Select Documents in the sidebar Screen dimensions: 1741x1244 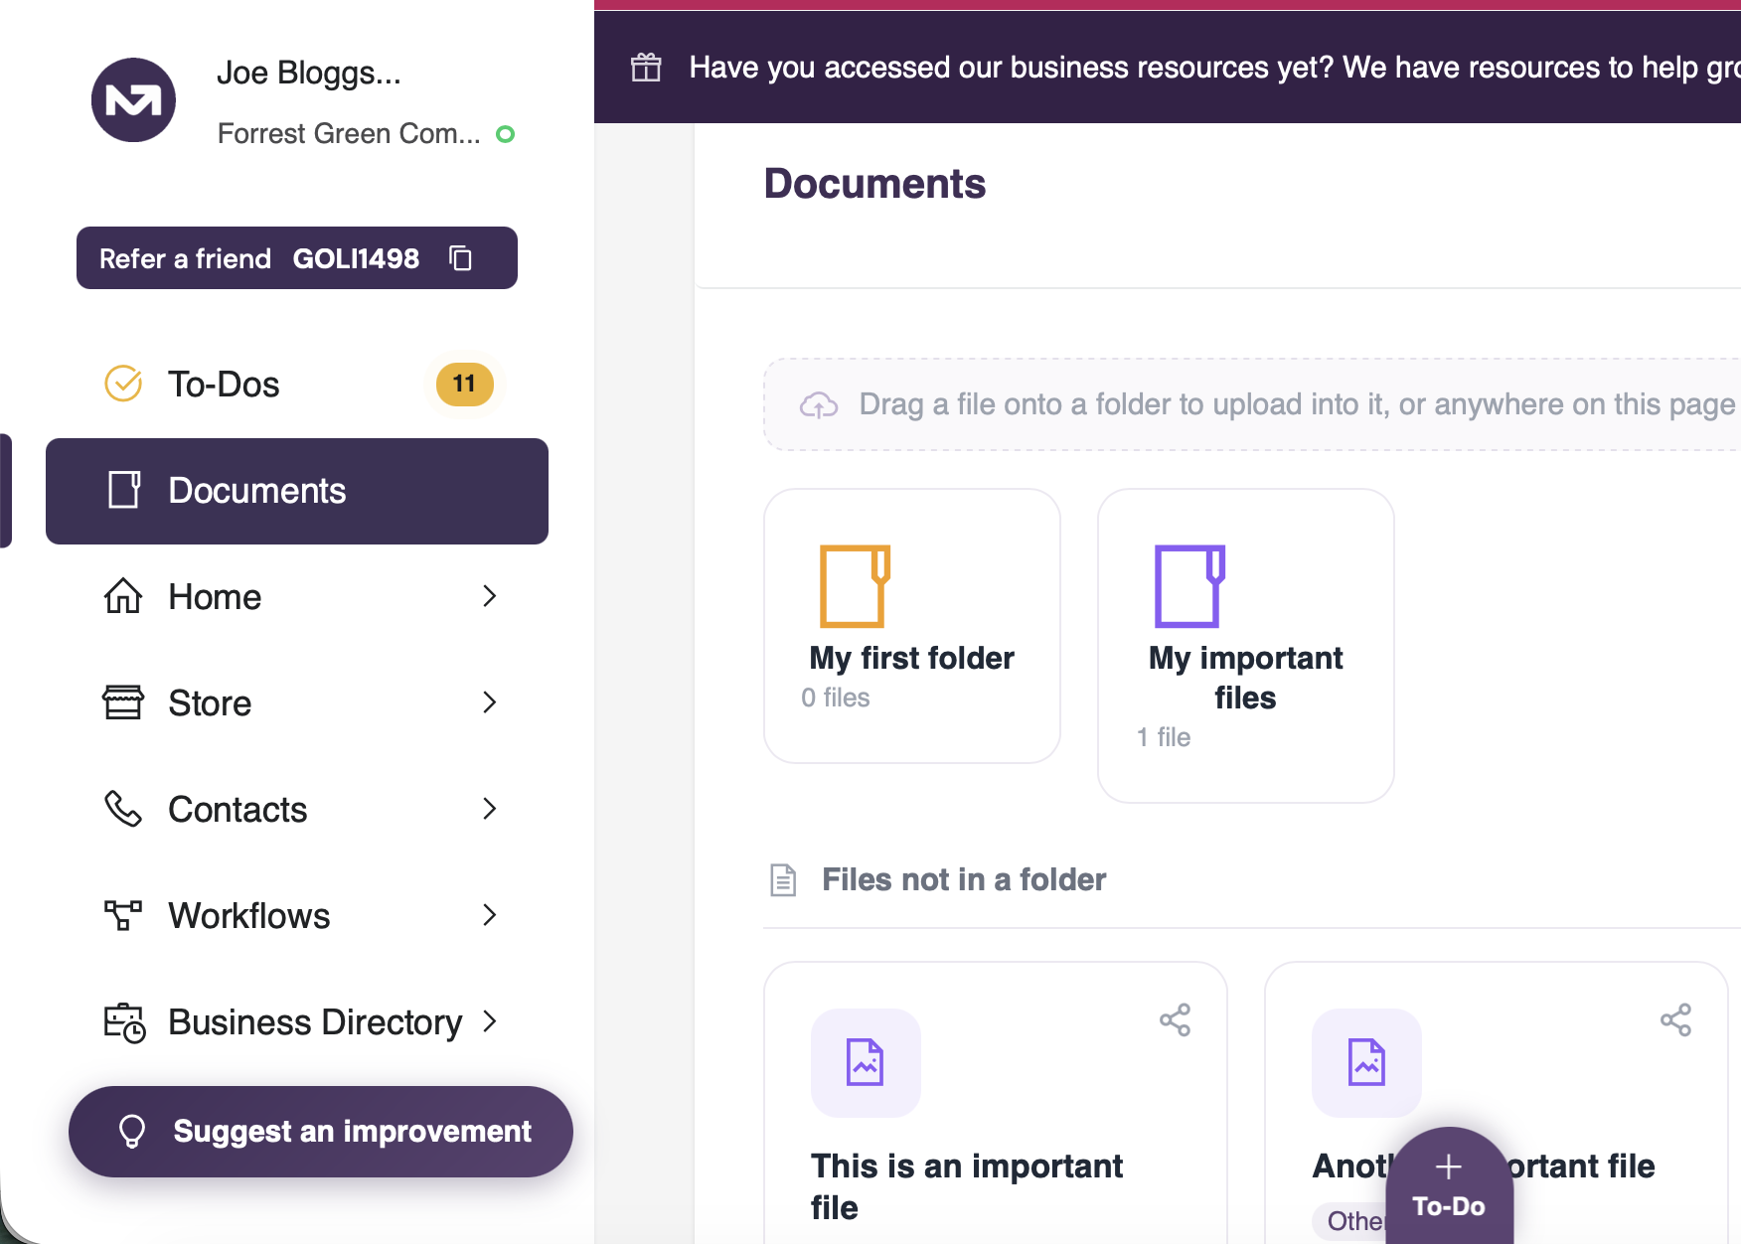297,491
